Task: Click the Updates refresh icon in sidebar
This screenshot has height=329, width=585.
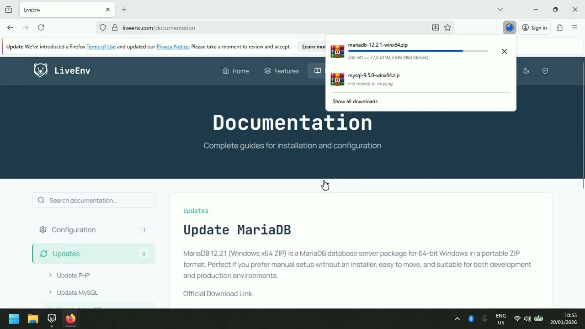Action: coord(44,254)
